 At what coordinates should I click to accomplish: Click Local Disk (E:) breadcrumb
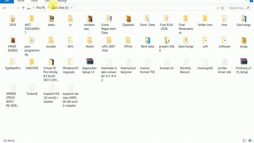(x=60, y=8)
